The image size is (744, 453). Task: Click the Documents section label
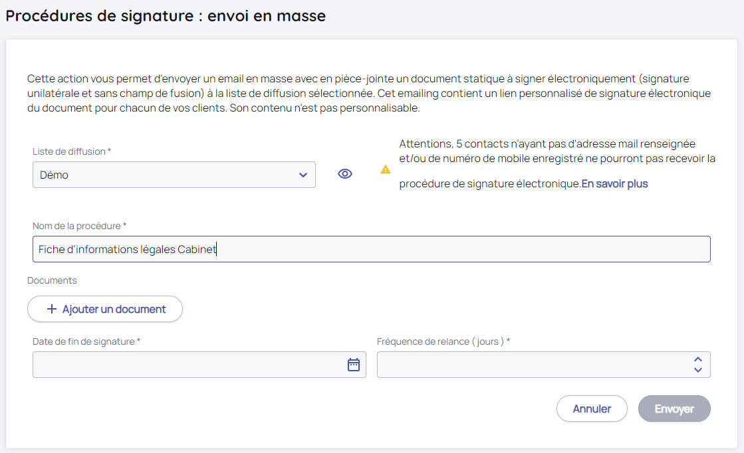[x=52, y=280]
